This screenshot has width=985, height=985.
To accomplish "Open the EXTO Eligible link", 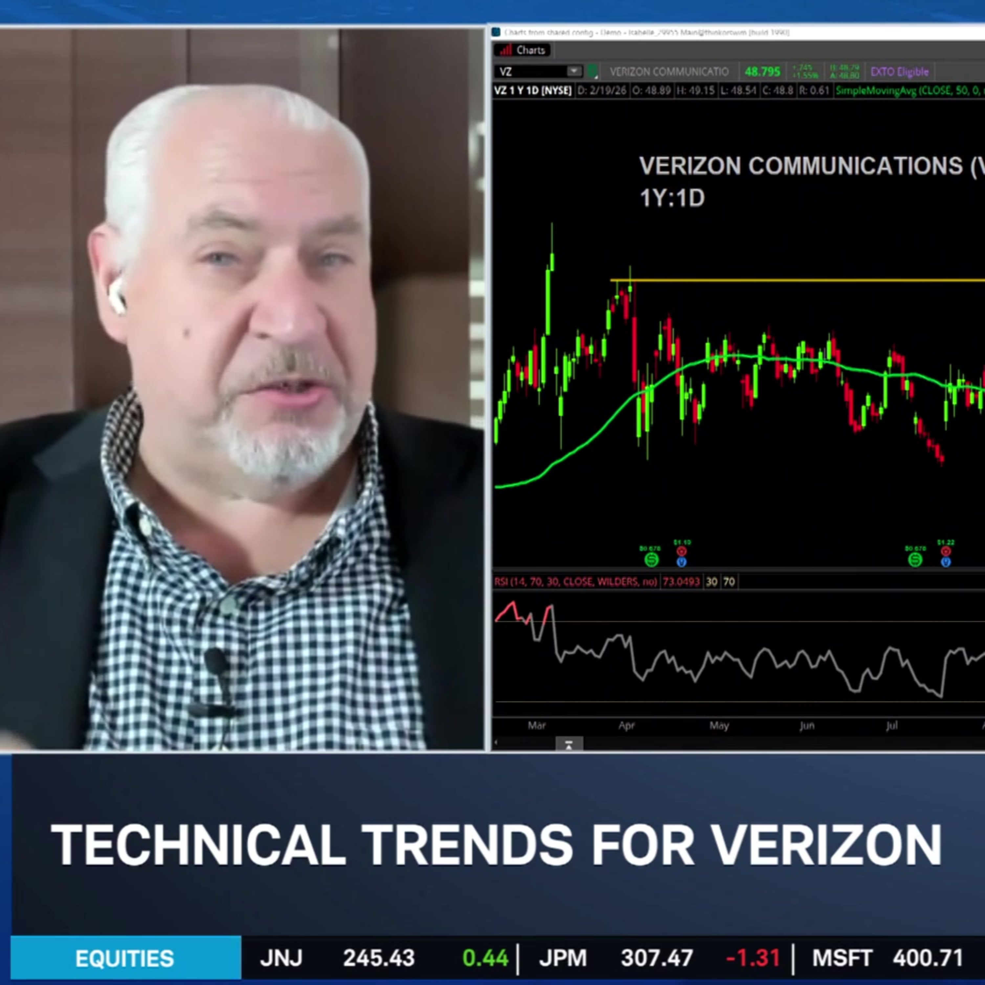I will coord(899,72).
